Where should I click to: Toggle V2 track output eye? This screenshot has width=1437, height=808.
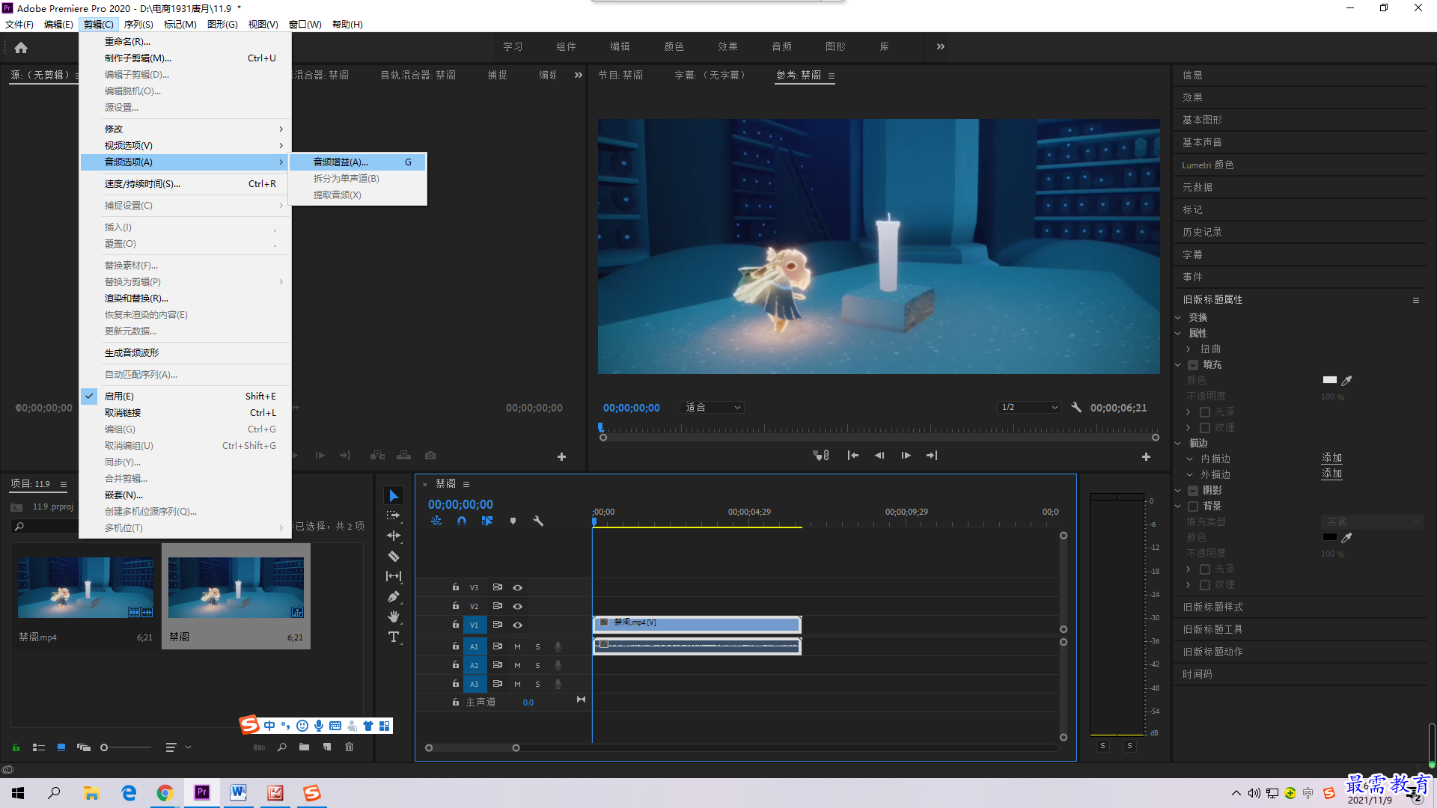[517, 606]
